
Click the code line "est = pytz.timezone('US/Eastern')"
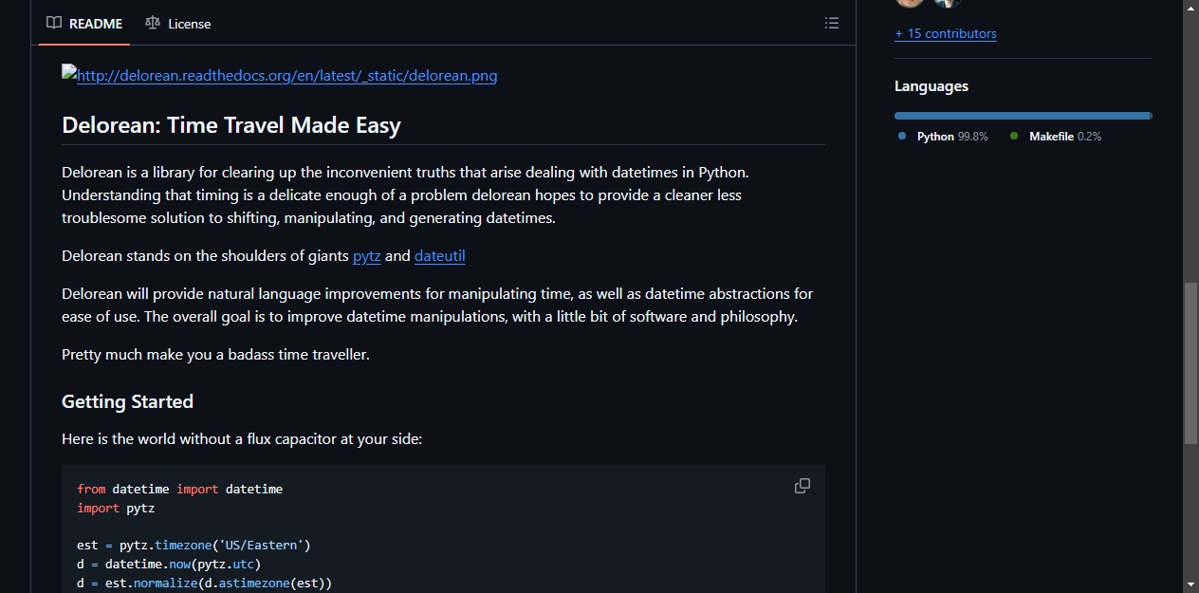pyautogui.click(x=194, y=546)
